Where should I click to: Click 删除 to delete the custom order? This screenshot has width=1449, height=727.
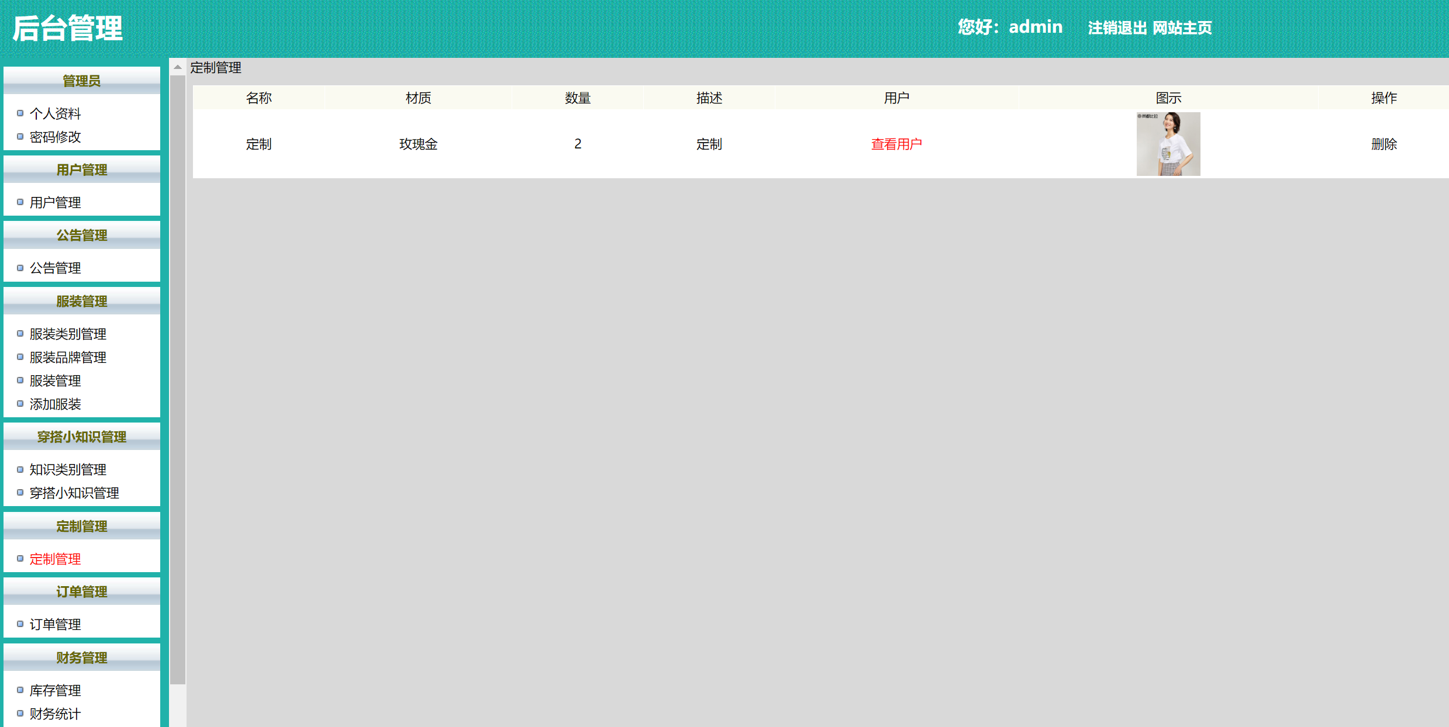[x=1384, y=144]
